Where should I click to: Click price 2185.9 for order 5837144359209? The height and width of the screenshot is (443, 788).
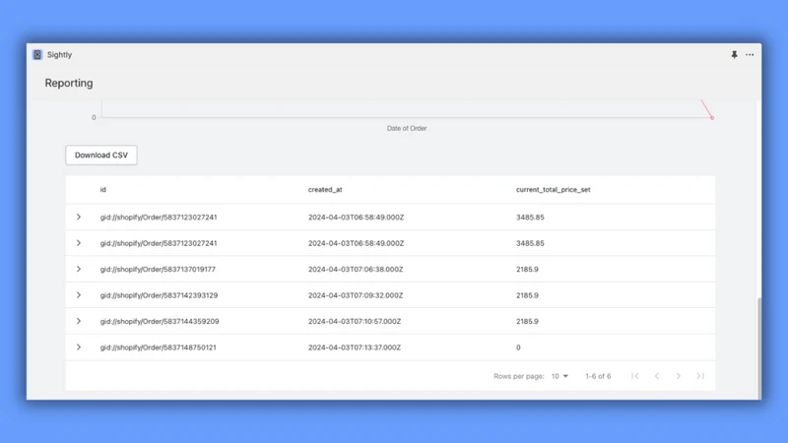527,322
